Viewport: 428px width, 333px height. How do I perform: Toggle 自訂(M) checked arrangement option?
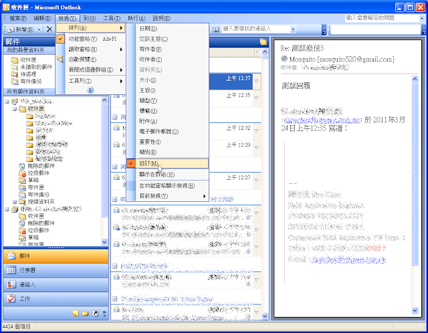pyautogui.click(x=168, y=163)
